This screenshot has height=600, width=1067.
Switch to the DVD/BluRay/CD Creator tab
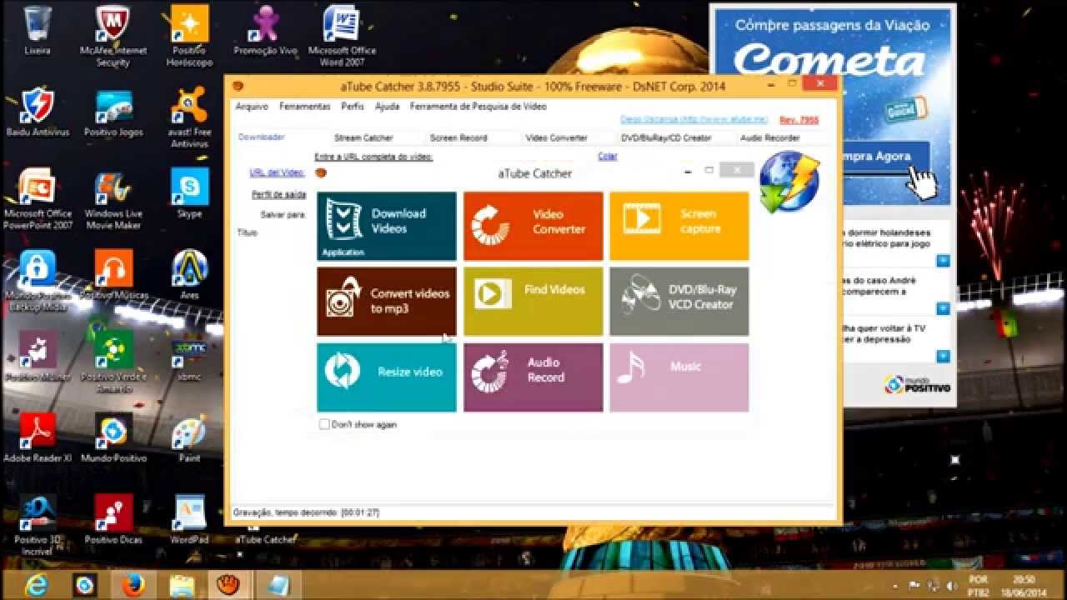click(x=667, y=138)
